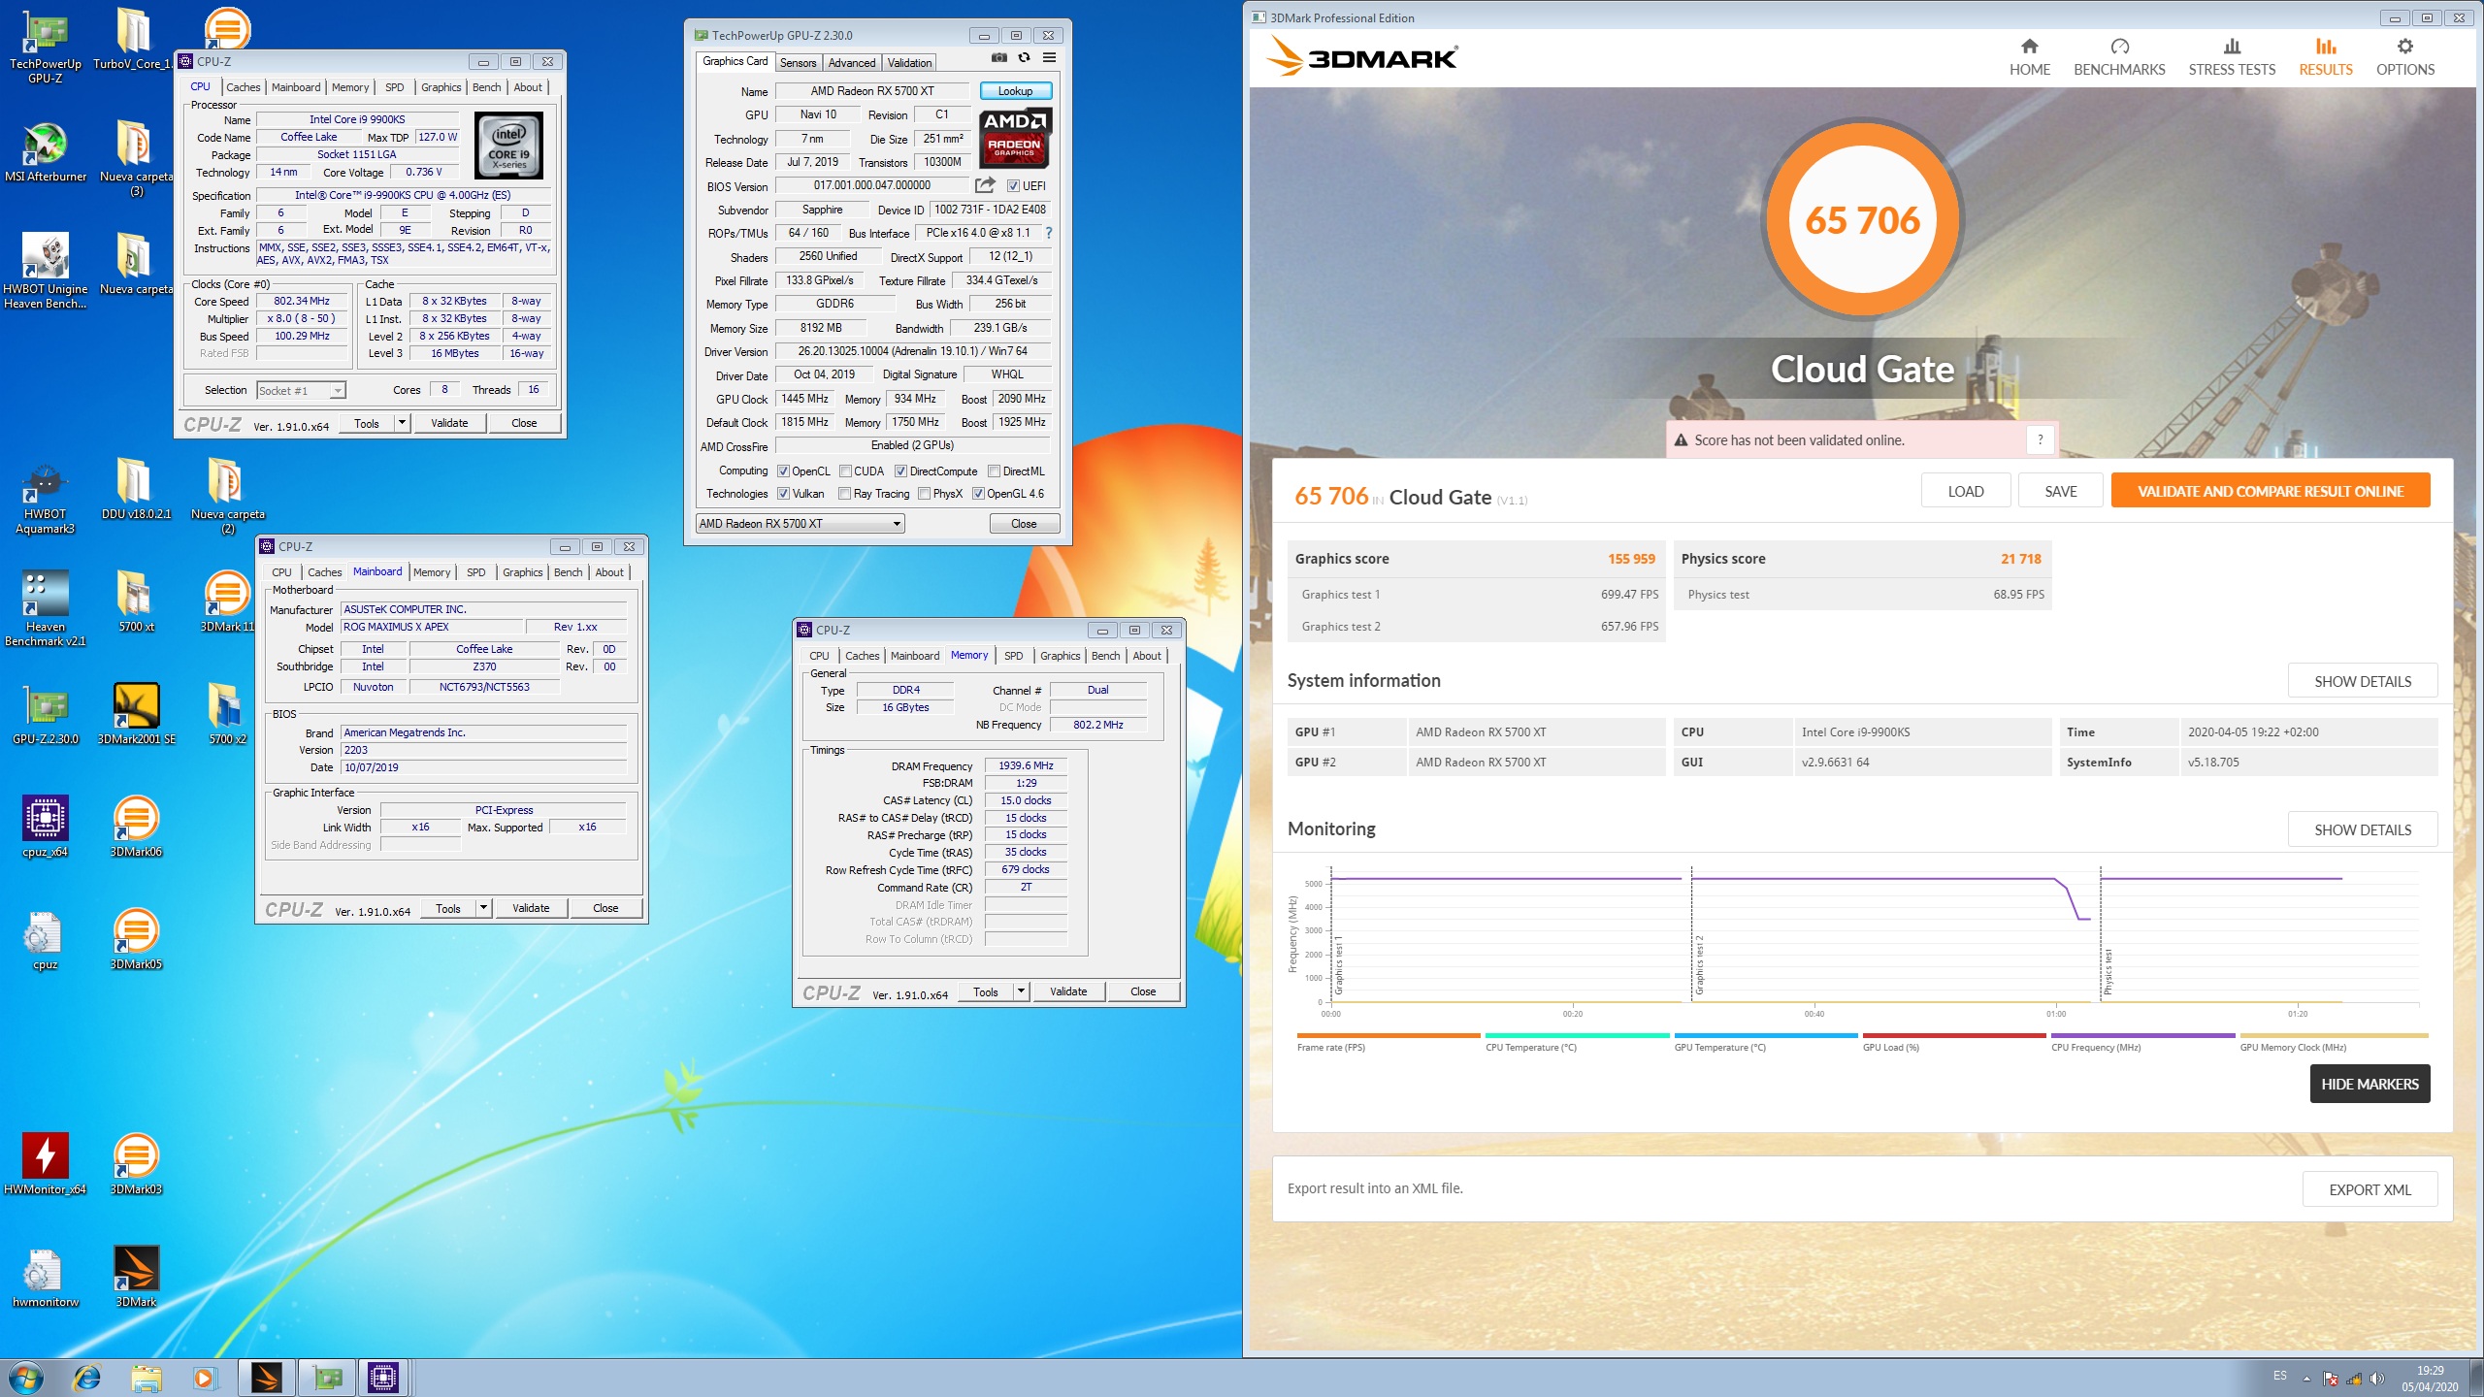Open 3DMark2001 SE desktop icon
The height and width of the screenshot is (1397, 2484).
136,714
